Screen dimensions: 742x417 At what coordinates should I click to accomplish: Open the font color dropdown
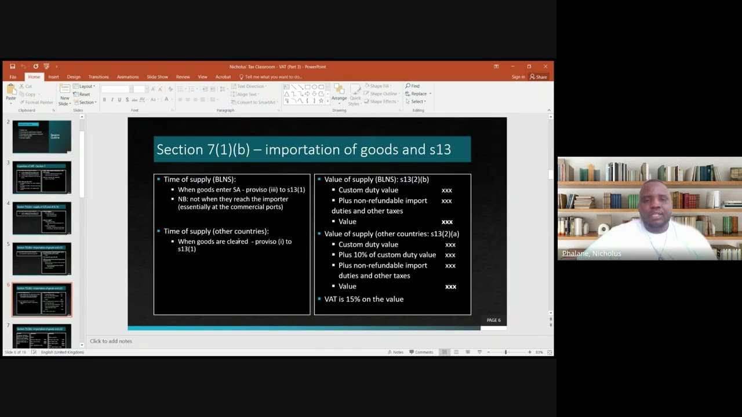(x=168, y=100)
